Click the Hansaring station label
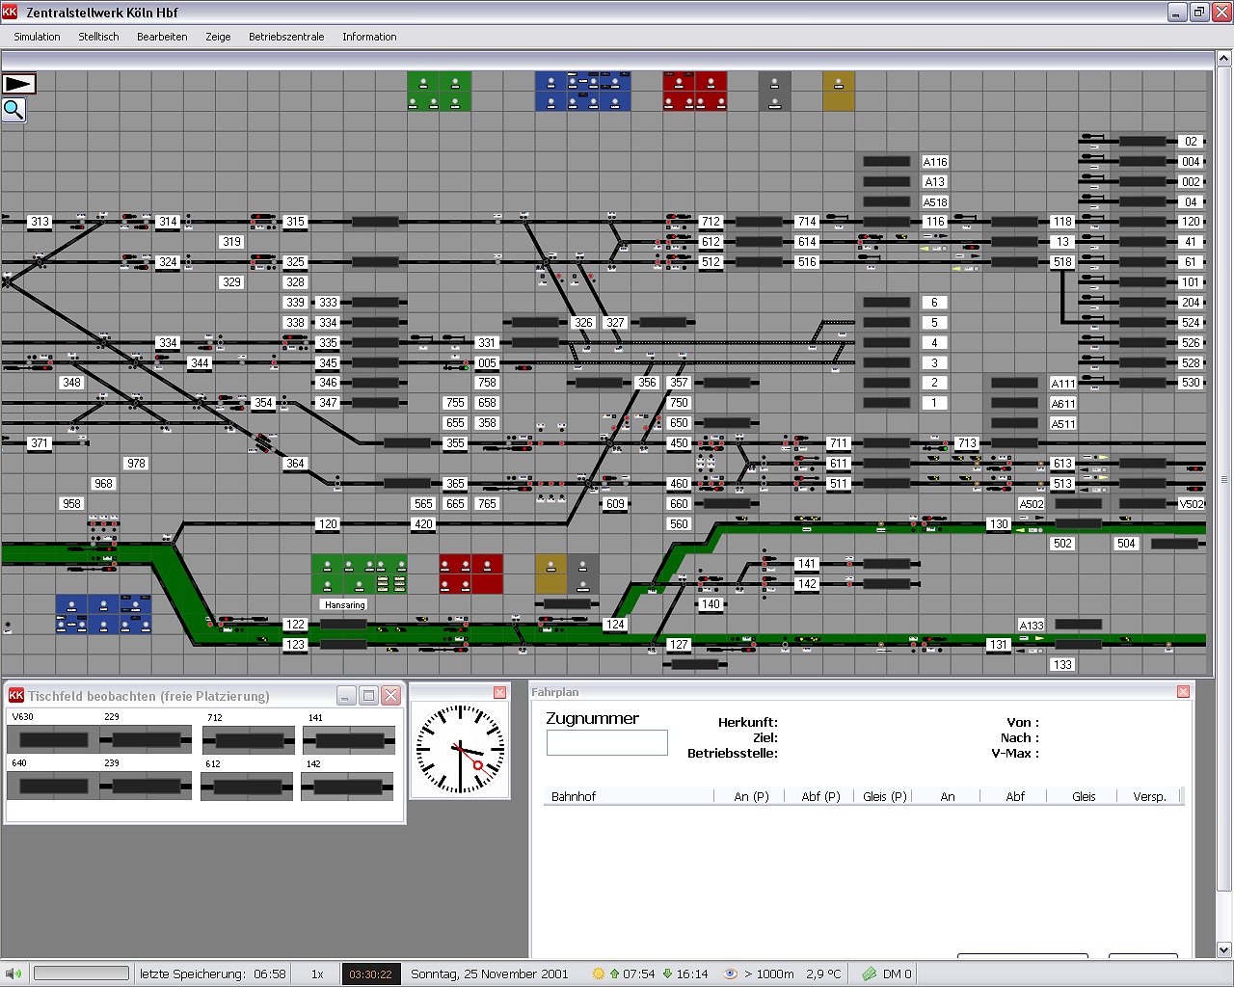 click(x=345, y=604)
